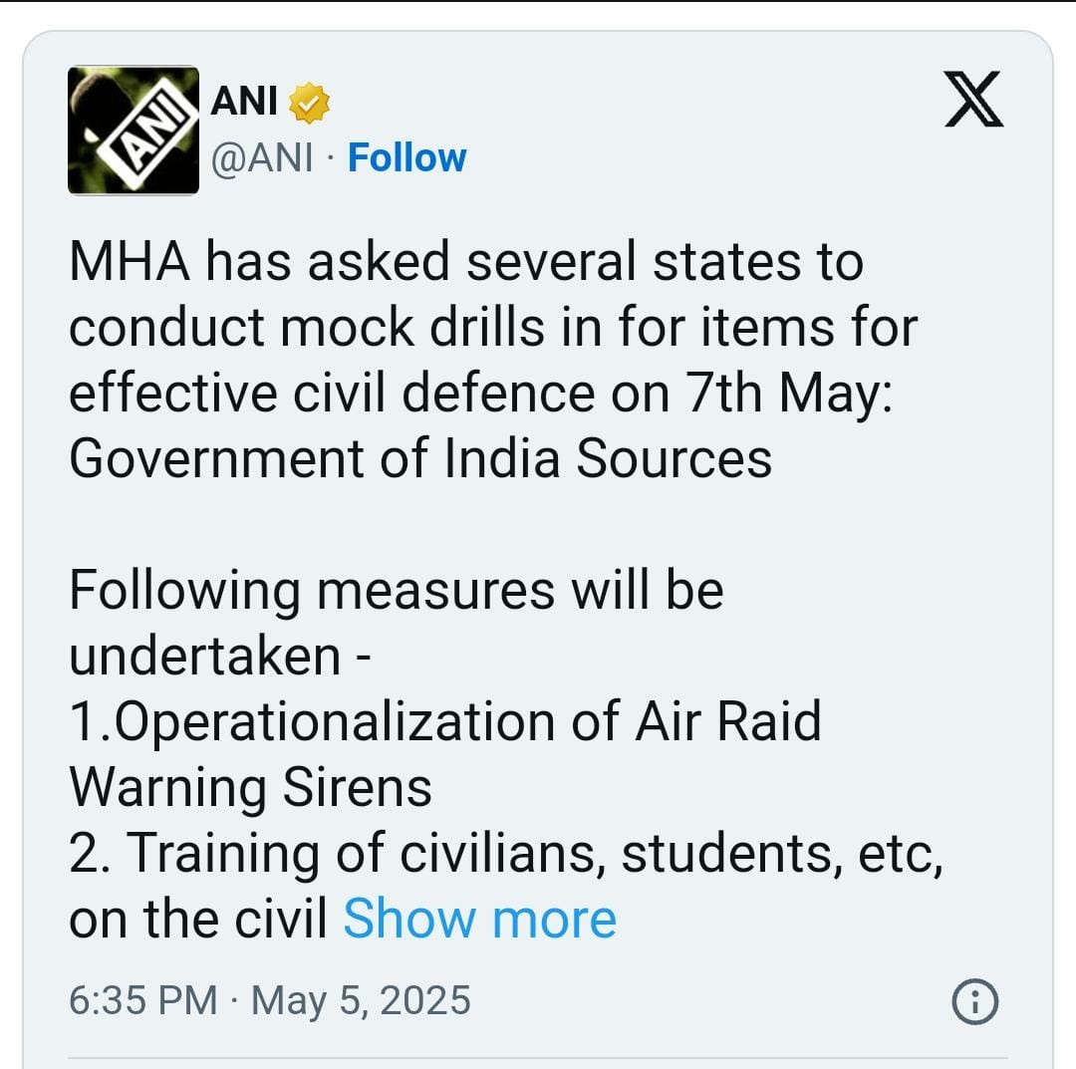Click the "MHA has asked several states" line
Viewport: 1076px width, 1069px height.
click(465, 263)
